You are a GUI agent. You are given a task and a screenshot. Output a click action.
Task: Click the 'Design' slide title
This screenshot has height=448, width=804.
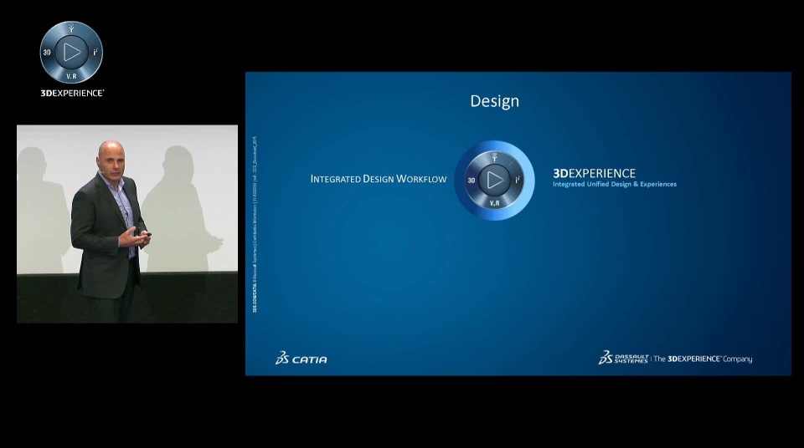[x=494, y=101]
